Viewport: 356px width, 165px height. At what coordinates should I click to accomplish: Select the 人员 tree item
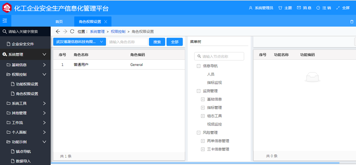211,74
